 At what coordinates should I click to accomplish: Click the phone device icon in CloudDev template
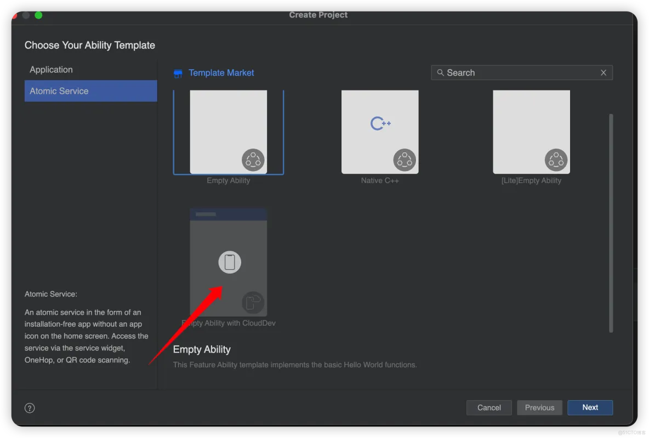230,262
